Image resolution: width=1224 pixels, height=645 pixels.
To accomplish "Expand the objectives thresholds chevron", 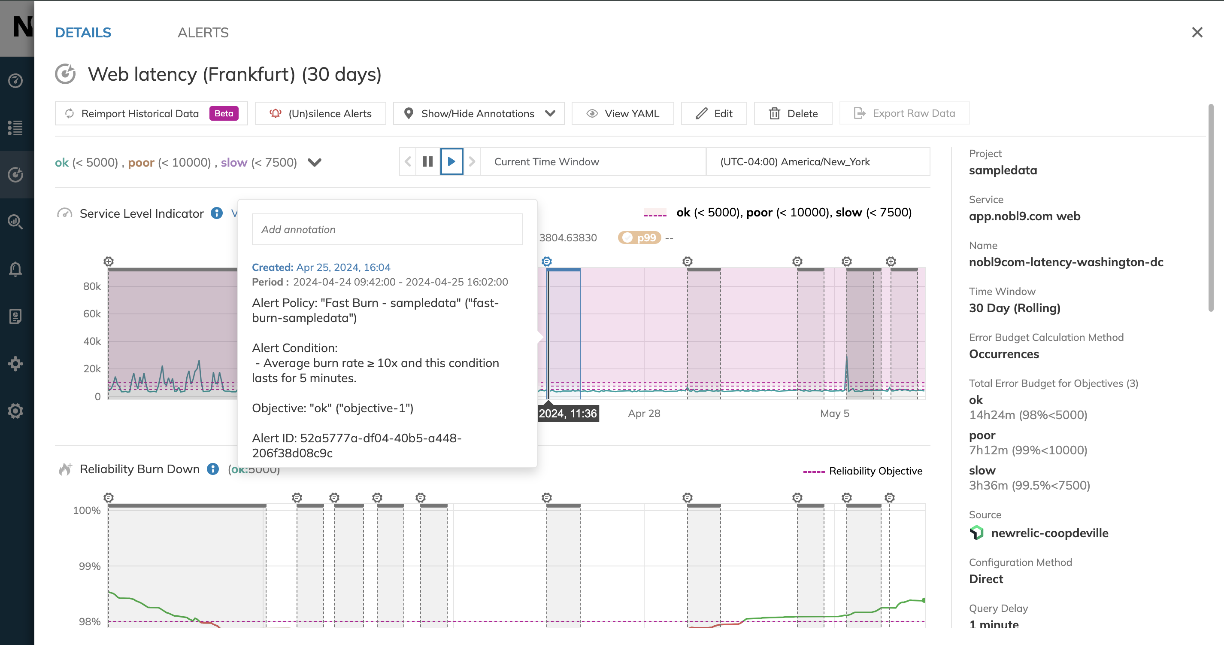I will [x=315, y=162].
